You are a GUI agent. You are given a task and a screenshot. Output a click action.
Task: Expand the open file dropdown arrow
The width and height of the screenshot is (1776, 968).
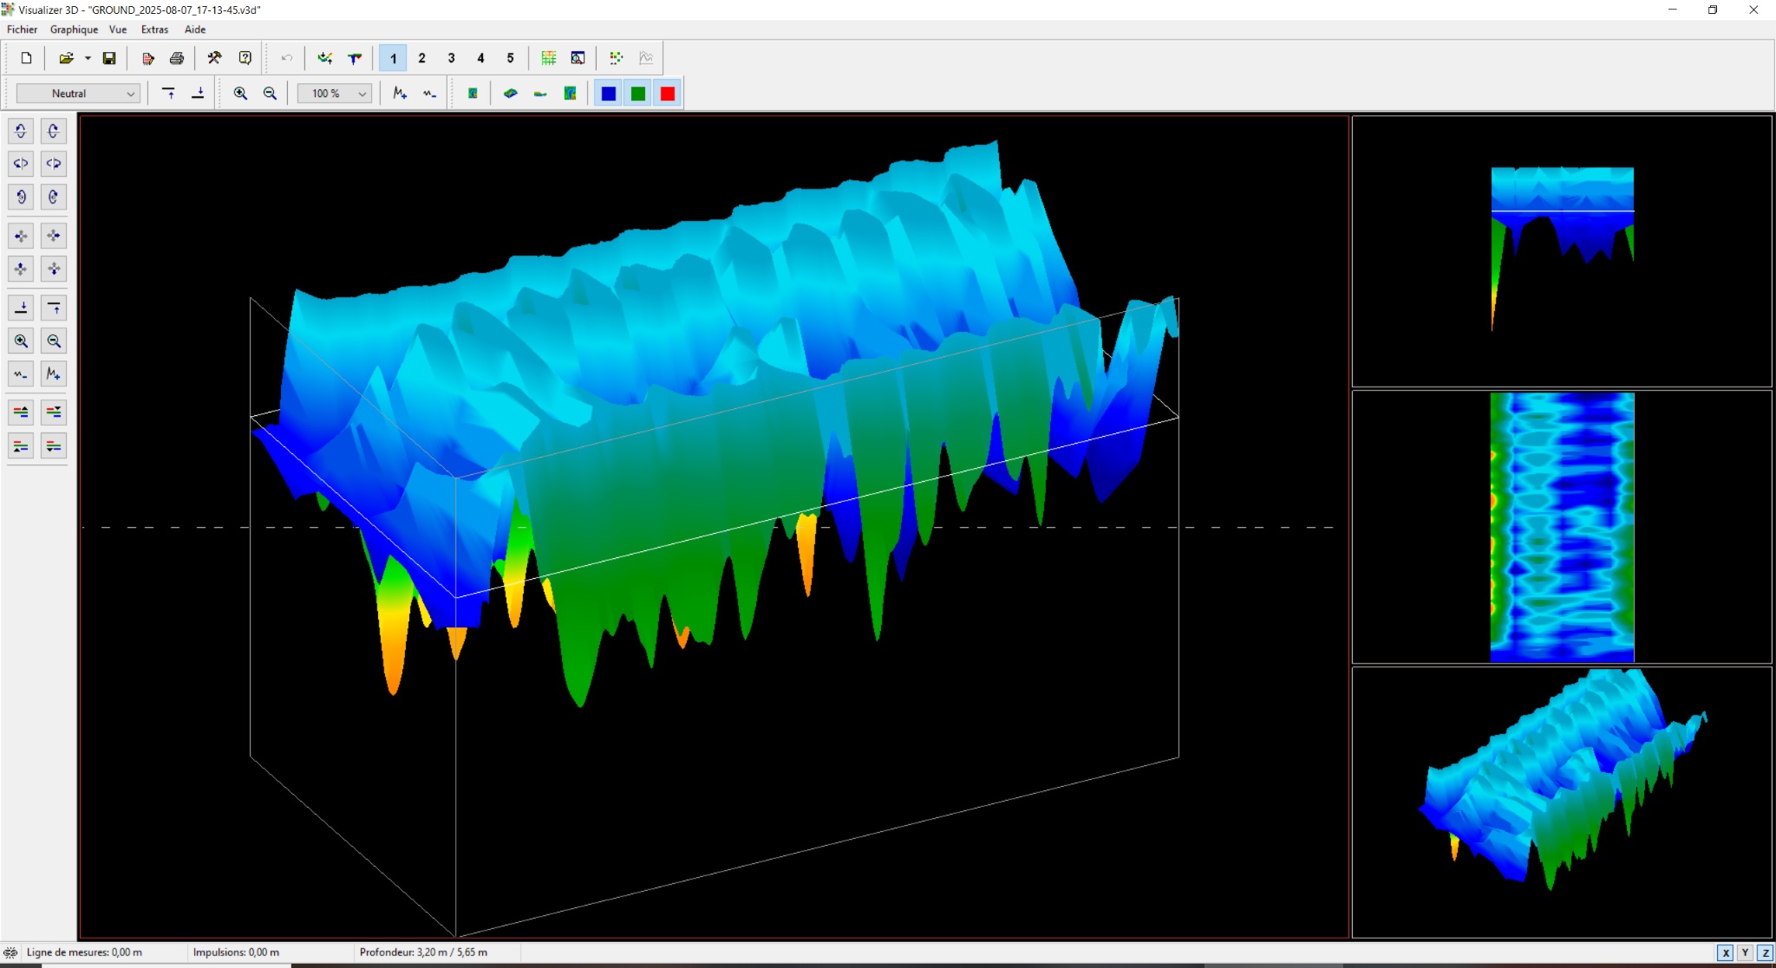(88, 58)
